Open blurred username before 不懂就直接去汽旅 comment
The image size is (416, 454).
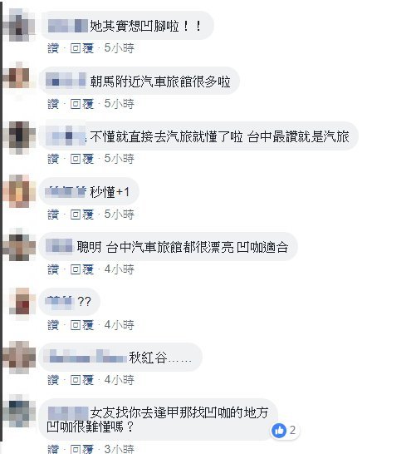click(66, 136)
